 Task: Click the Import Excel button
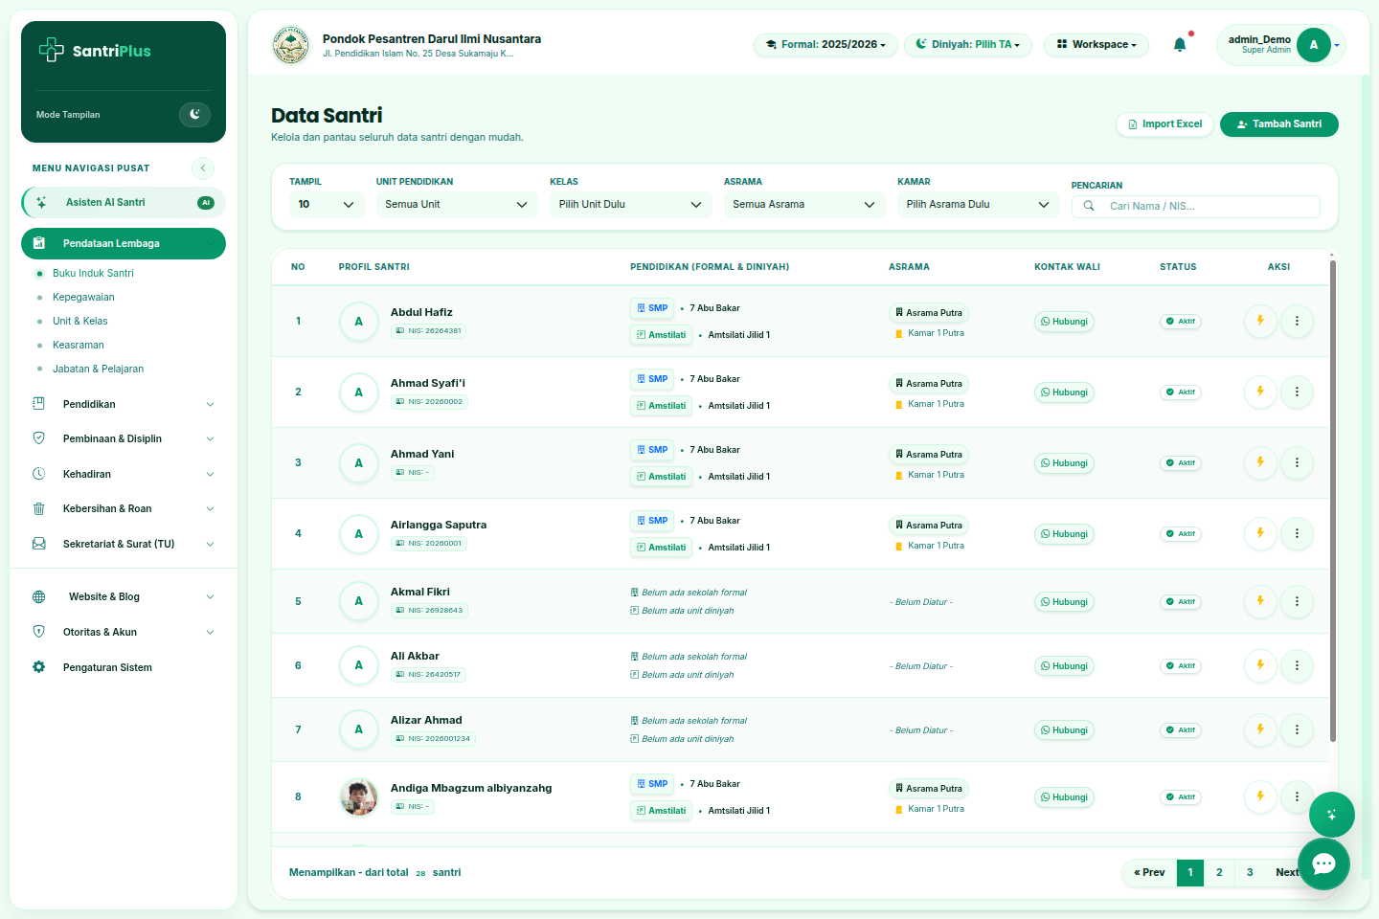[x=1164, y=124]
